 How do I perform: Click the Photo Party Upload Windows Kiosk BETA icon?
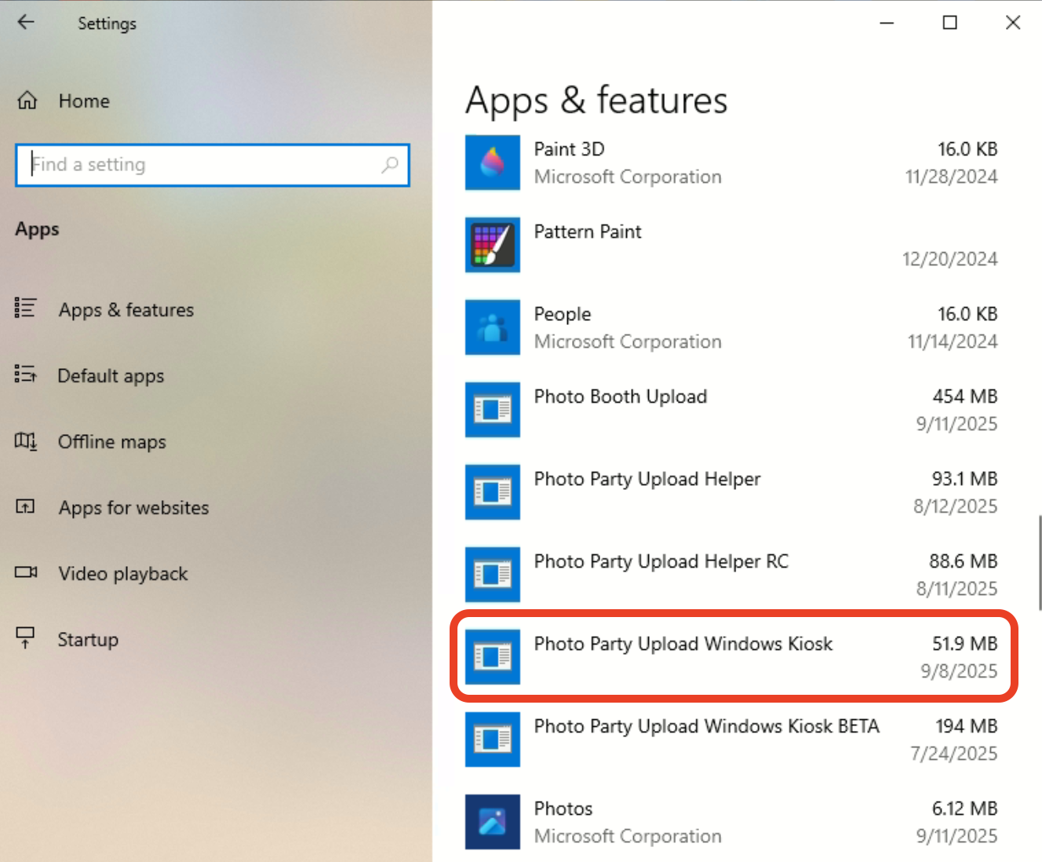click(x=493, y=740)
